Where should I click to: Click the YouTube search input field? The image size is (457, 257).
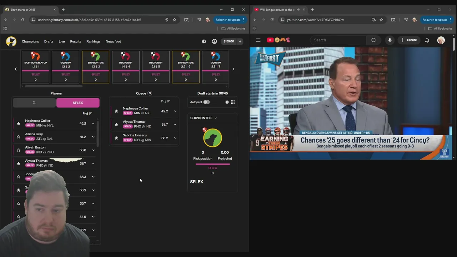338,40
